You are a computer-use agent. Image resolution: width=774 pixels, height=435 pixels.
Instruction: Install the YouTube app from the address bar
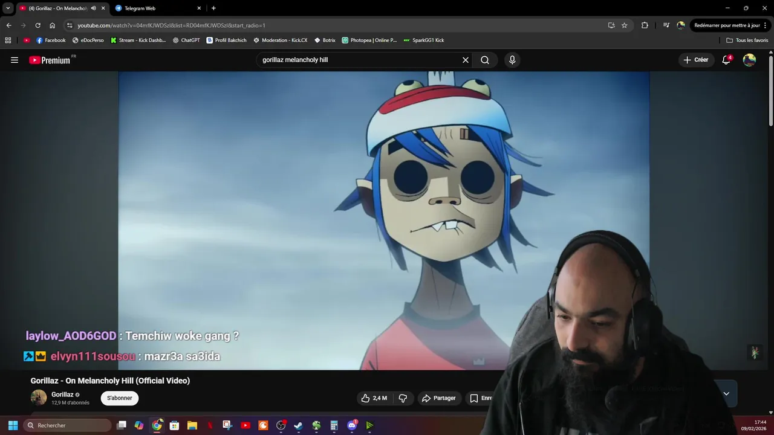click(611, 25)
